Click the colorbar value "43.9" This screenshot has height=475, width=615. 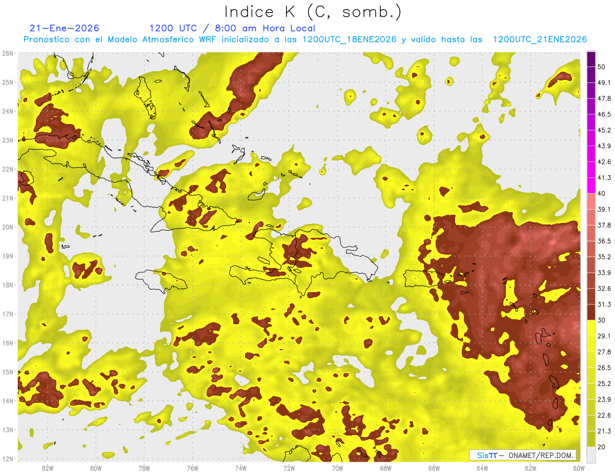pos(604,146)
